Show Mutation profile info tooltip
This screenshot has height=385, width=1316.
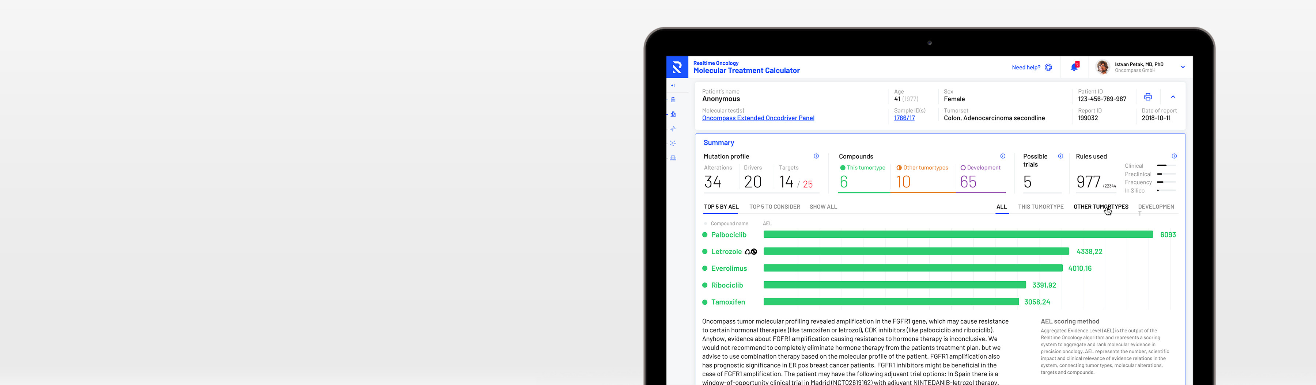816,156
